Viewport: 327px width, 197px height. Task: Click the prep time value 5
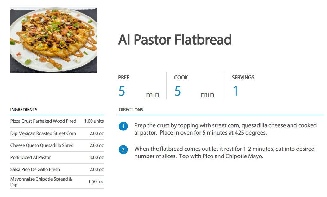(122, 91)
